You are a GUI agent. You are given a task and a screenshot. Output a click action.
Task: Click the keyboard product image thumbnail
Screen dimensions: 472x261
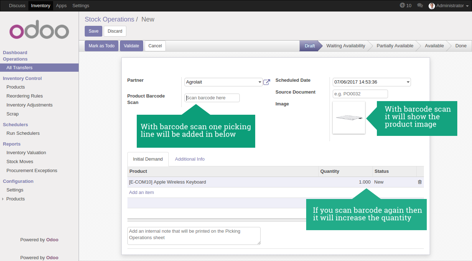349,118
